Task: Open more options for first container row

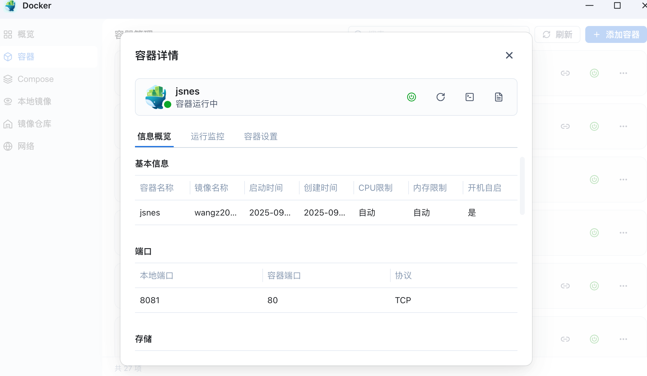Action: pos(623,73)
